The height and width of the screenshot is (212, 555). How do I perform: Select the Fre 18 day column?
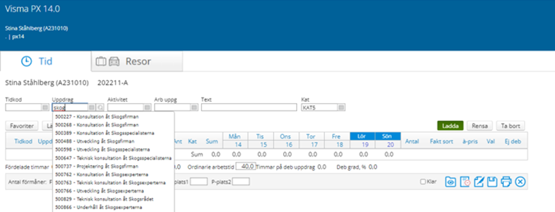(x=338, y=141)
